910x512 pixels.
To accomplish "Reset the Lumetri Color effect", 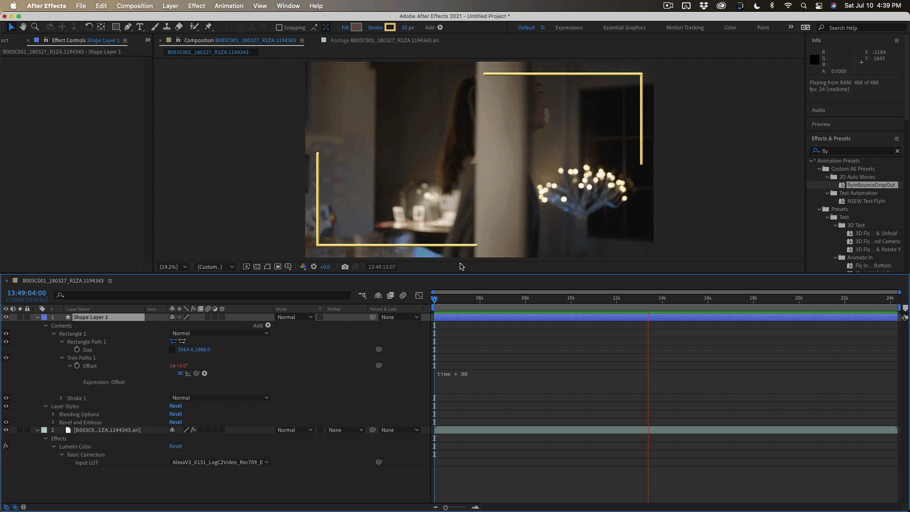I will [x=175, y=446].
